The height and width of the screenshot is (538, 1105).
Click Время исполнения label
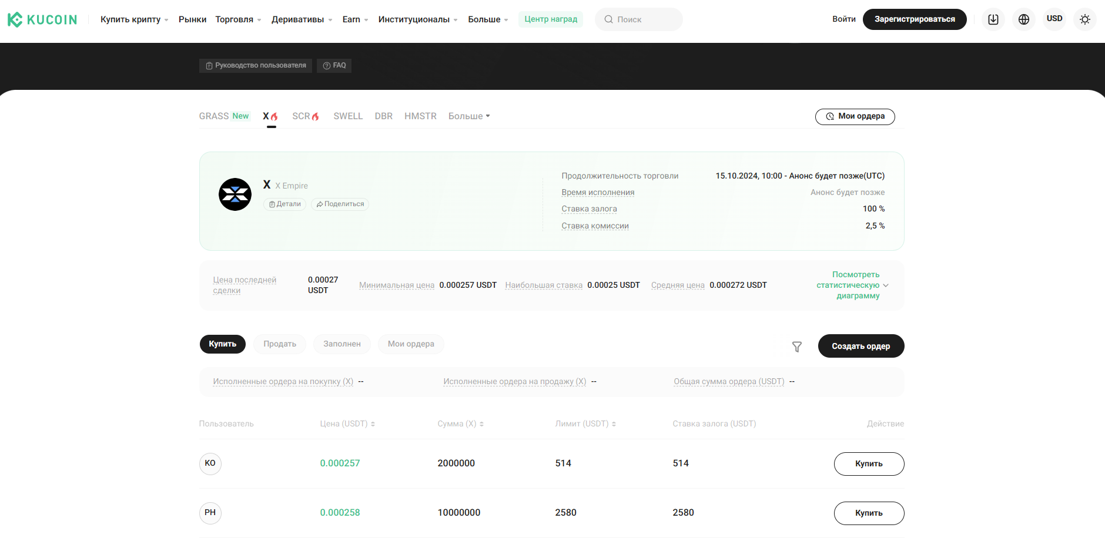coord(598,193)
